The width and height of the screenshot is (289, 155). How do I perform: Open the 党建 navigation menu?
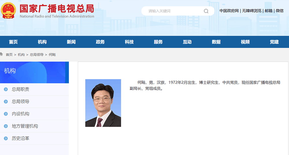tap(274, 42)
